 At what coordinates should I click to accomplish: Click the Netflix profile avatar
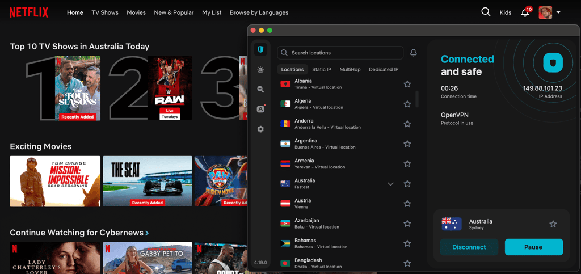[545, 12]
